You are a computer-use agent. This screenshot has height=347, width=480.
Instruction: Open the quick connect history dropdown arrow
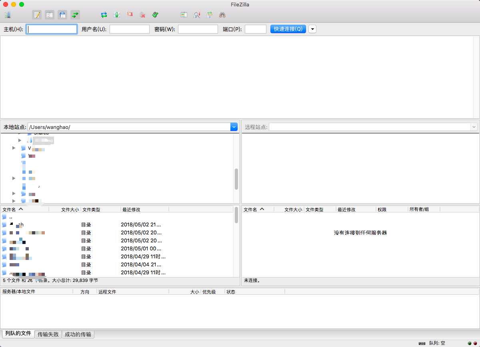[312, 29]
